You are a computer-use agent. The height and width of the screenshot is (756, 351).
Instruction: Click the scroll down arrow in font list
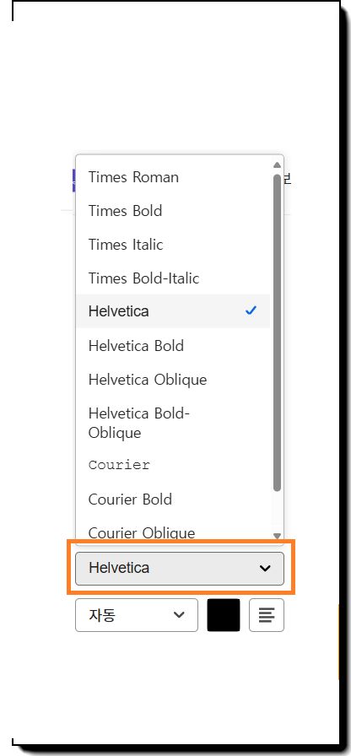277,535
